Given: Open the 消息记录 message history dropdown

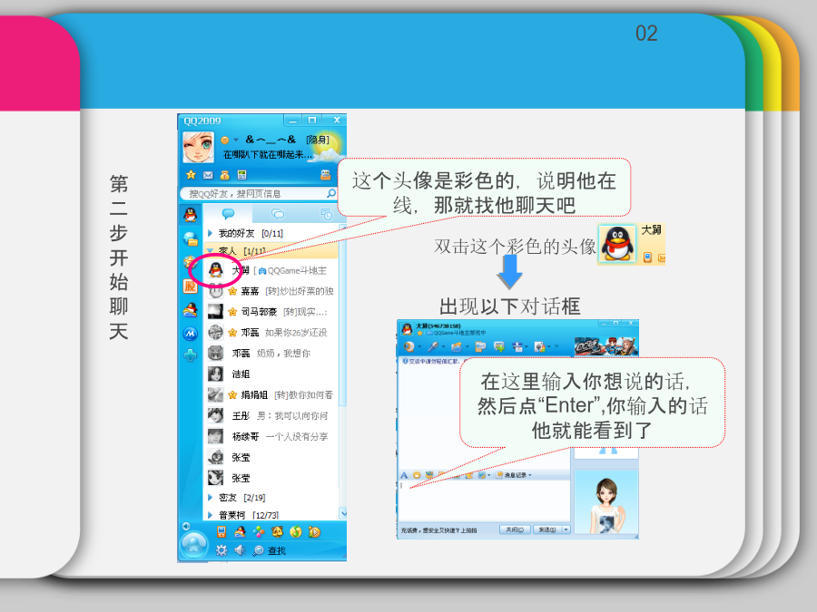Looking at the screenshot, I should (x=516, y=474).
